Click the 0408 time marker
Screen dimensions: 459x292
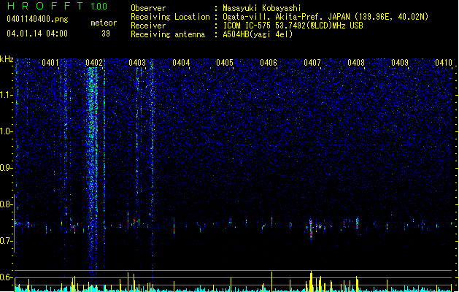coord(356,63)
